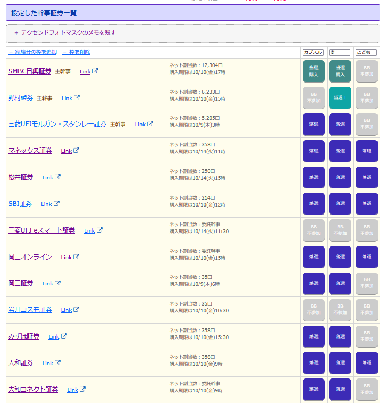Open the 岡三オンライン link
This screenshot has width=385, height=404.
(30, 257)
